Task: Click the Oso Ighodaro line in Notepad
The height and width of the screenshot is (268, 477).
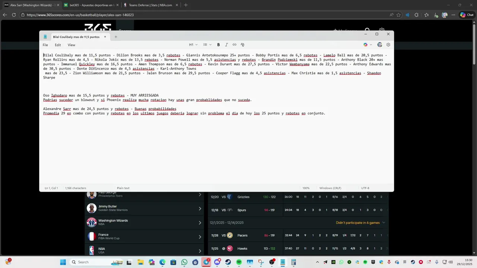Action: point(101,95)
